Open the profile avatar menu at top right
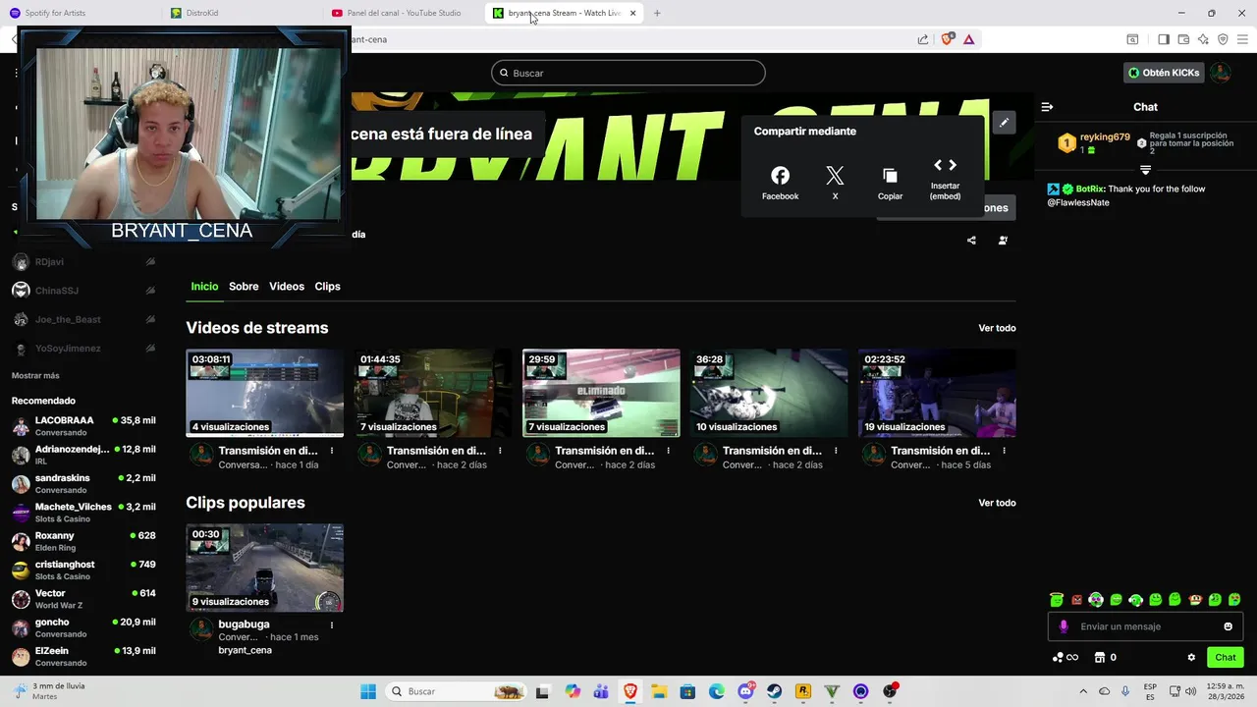 1220,73
